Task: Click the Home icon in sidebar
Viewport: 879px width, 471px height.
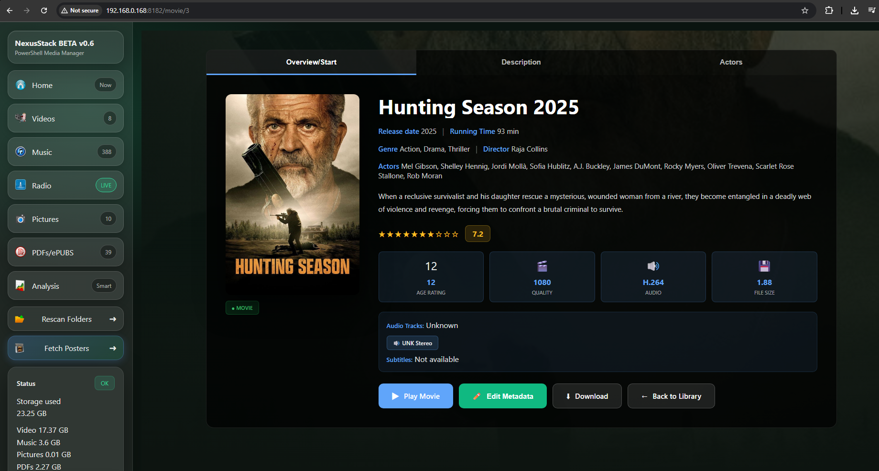Action: pyautogui.click(x=21, y=85)
